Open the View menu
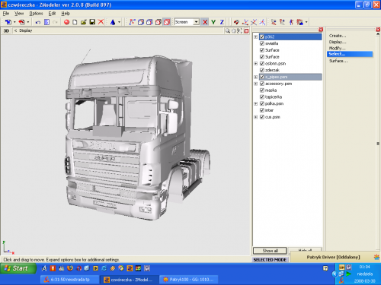 pos(19,14)
